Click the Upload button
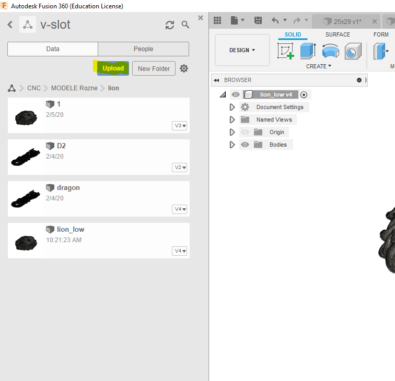The width and height of the screenshot is (395, 381). pyautogui.click(x=113, y=68)
